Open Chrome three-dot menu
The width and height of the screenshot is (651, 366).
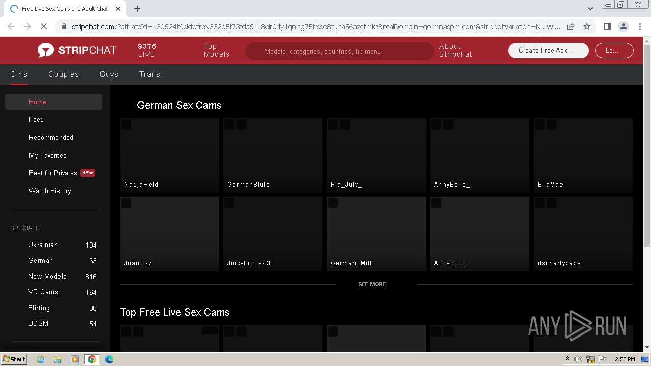pos(640,26)
